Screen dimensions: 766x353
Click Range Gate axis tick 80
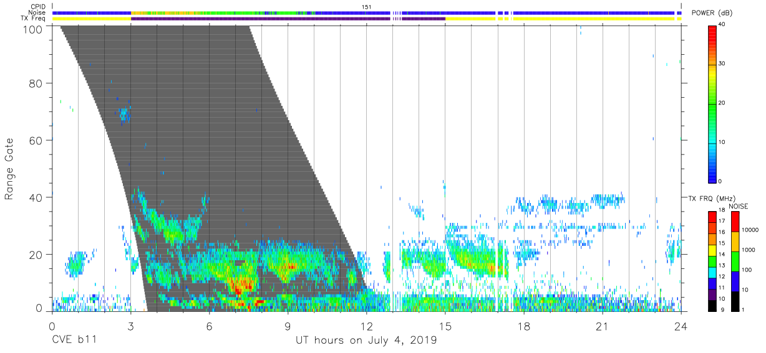click(36, 83)
